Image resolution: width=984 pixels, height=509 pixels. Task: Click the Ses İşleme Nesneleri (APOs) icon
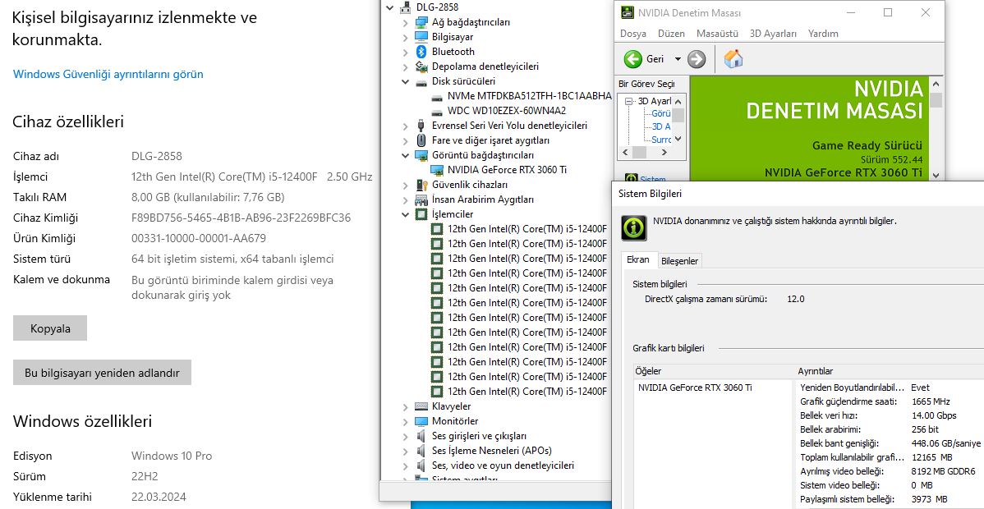(421, 451)
